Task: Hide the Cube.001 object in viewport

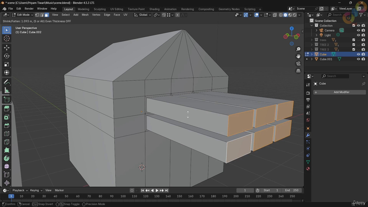Action: click(x=359, y=59)
